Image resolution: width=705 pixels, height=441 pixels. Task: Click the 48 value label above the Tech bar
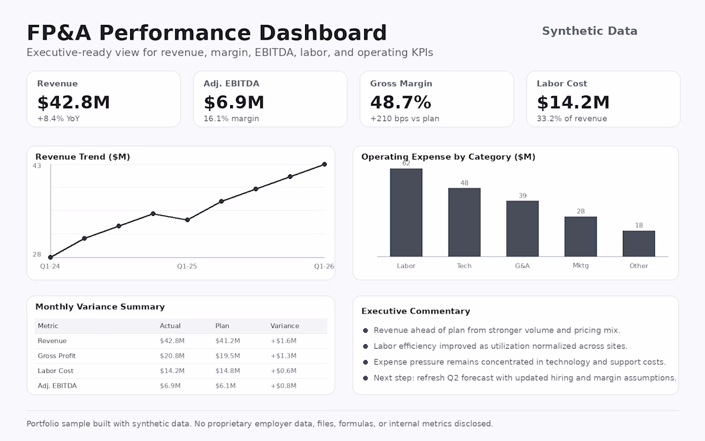click(465, 183)
